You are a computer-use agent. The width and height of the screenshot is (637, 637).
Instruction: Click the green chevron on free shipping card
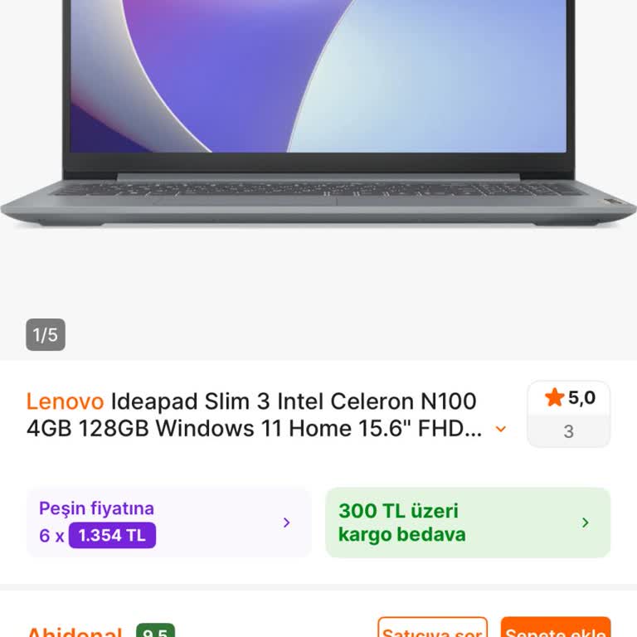tap(585, 523)
